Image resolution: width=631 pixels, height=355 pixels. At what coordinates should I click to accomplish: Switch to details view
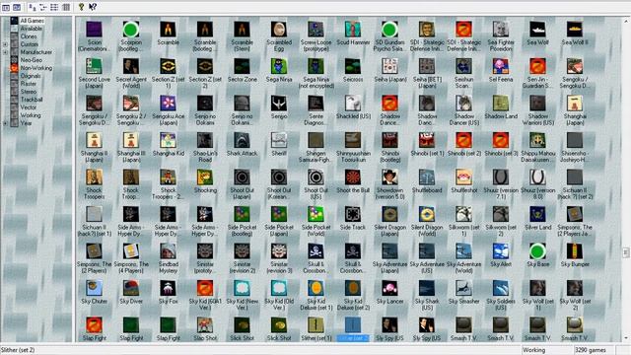[x=66, y=7]
